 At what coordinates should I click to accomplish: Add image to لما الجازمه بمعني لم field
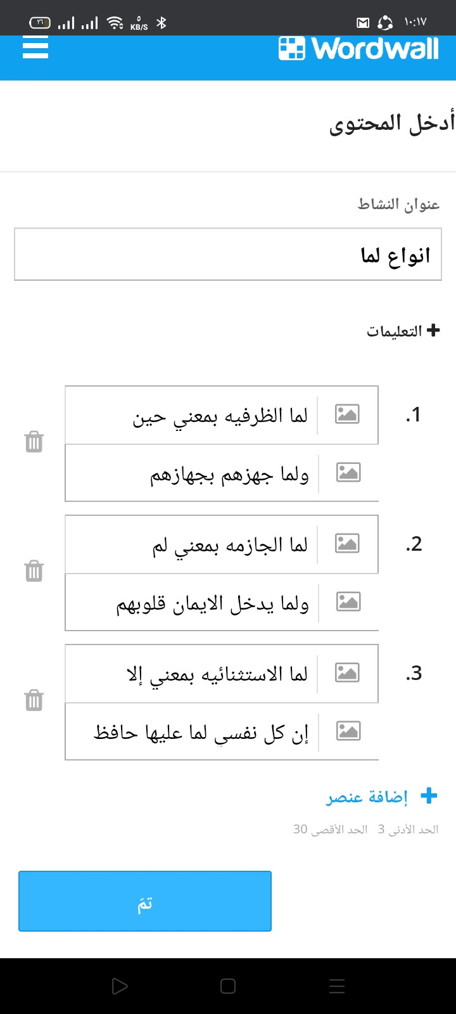coord(347,544)
